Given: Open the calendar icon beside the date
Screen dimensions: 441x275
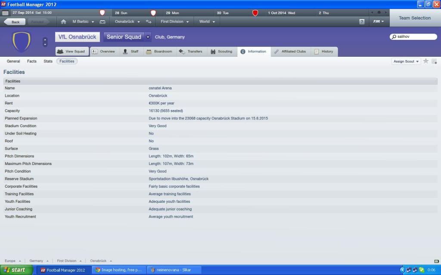Looking at the screenshot, I should click(5, 13).
